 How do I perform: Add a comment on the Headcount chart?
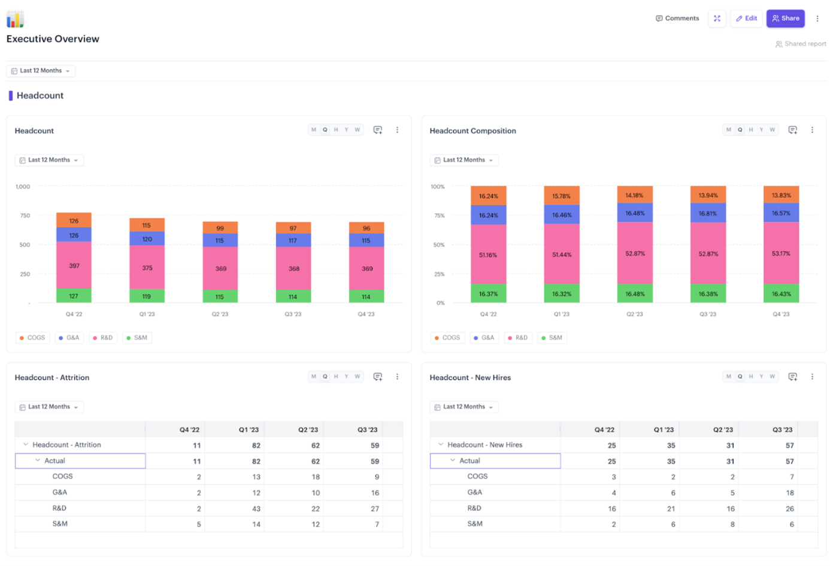(x=377, y=129)
